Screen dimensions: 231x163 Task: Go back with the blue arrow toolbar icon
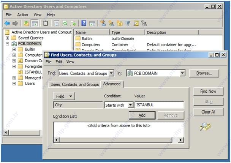[x=7, y=23]
